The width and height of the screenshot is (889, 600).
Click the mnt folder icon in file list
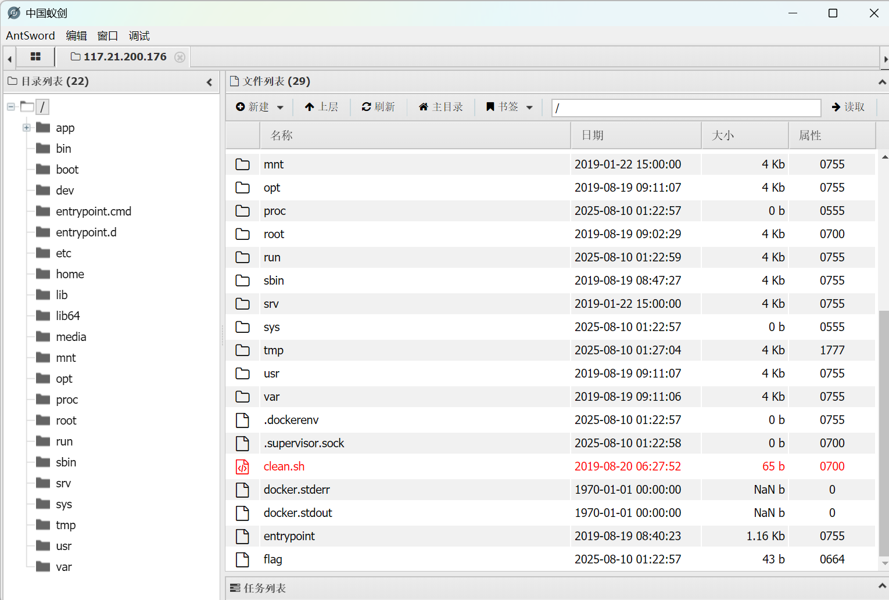click(x=242, y=164)
